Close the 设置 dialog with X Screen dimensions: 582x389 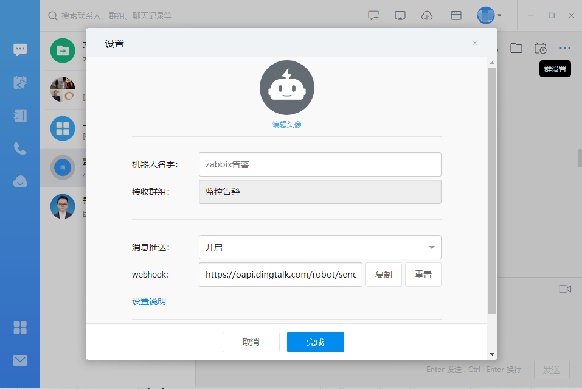(475, 43)
